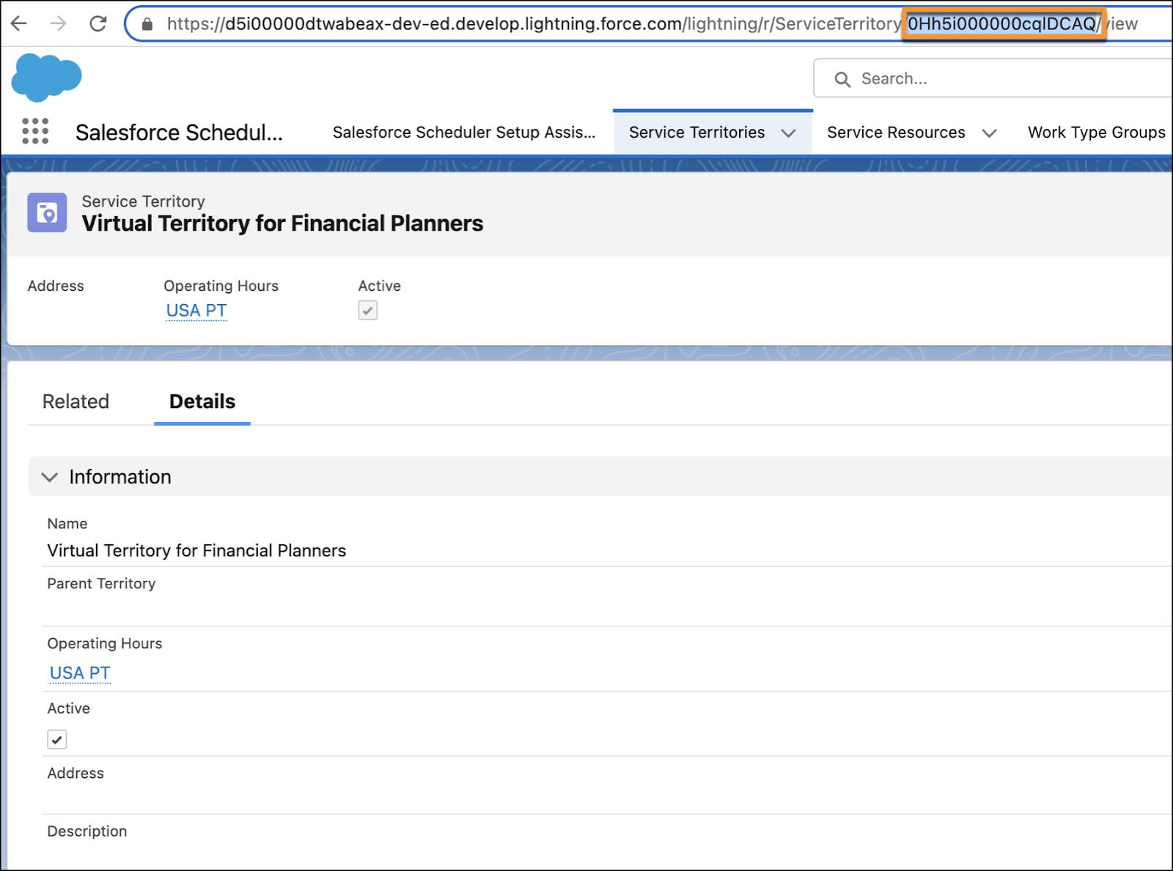The height and width of the screenshot is (871, 1173).
Task: Toggle the Active checkbox under Information
Action: (57, 739)
